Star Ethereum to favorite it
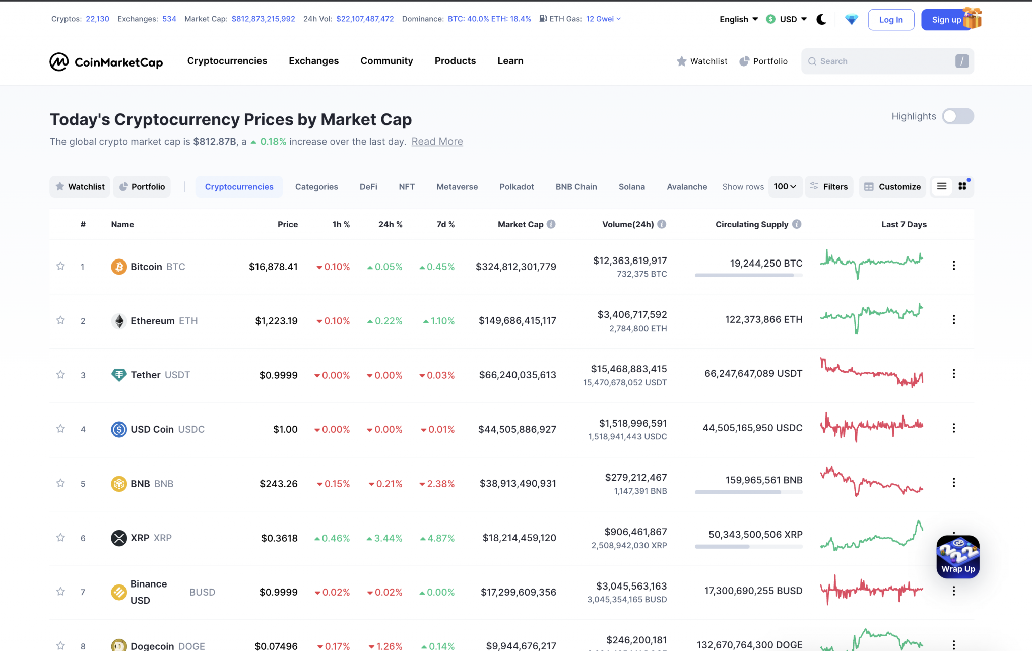1032x651 pixels. (60, 320)
